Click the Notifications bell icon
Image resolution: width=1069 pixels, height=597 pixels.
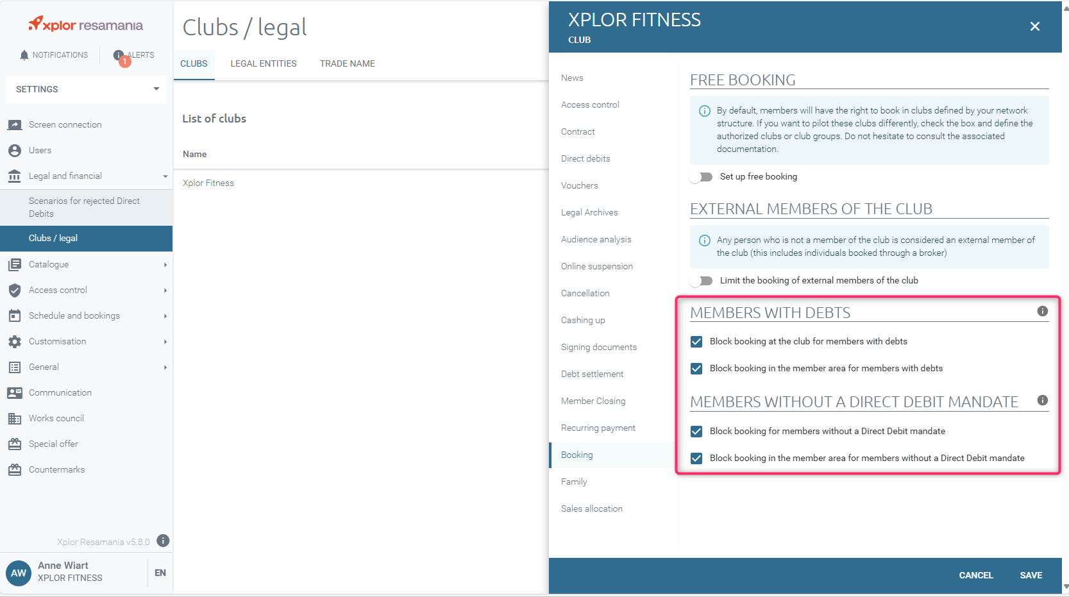point(24,55)
